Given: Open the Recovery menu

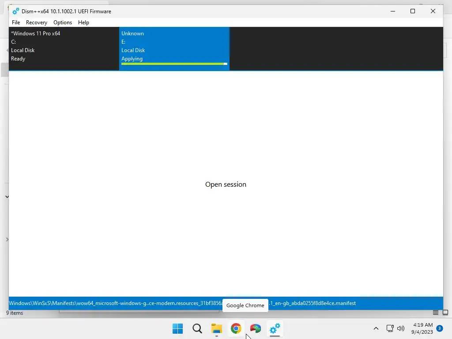Looking at the screenshot, I should 36,23.
